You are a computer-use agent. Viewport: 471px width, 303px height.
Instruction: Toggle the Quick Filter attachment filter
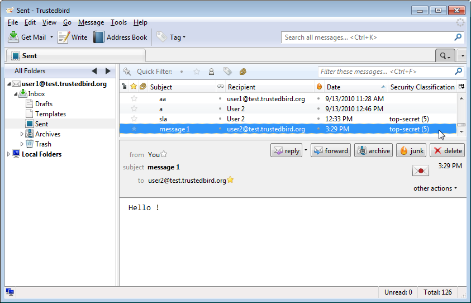coord(242,72)
